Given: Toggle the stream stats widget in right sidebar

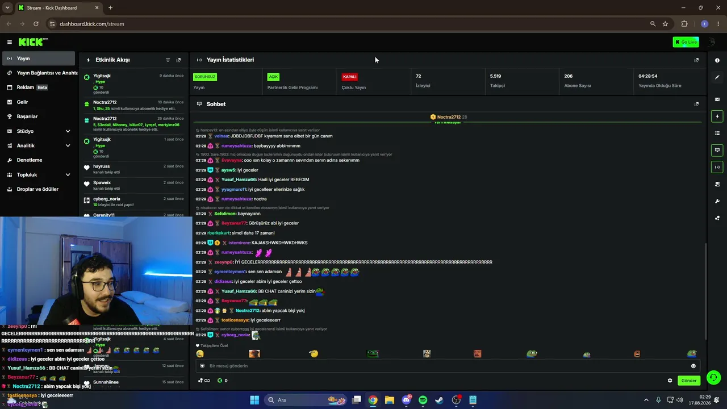Looking at the screenshot, I should [717, 167].
